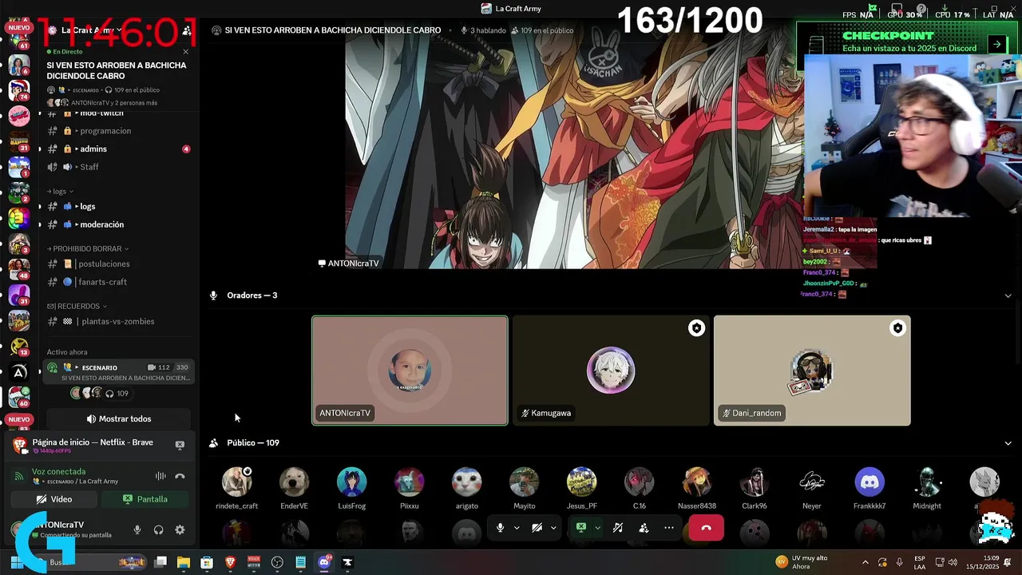Open EnderVE dog avatar in audience
Viewport: 1022px width, 575px height.
tap(294, 482)
